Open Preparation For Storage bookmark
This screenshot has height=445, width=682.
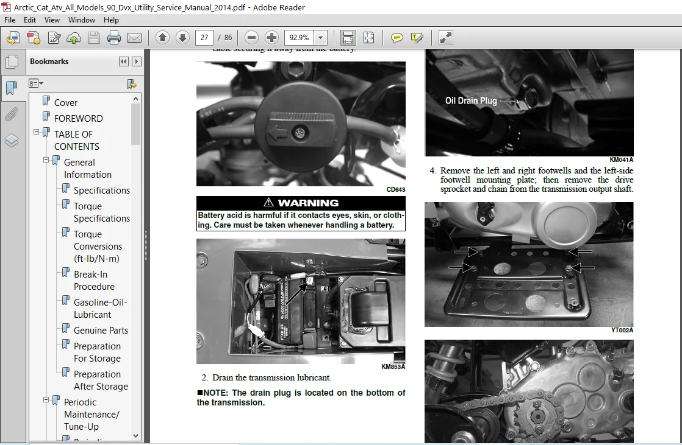[x=97, y=352]
